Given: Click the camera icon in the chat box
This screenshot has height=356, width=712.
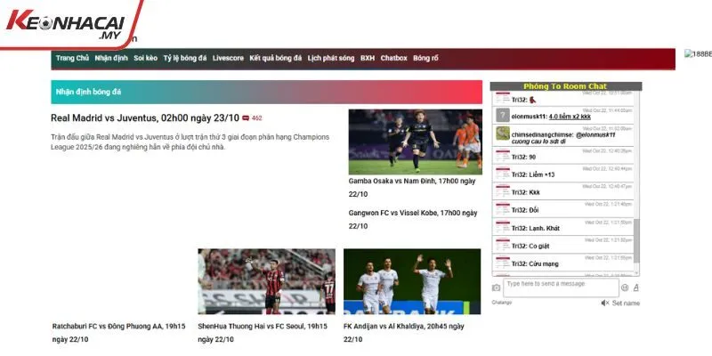Looking at the screenshot, I should (x=497, y=287).
